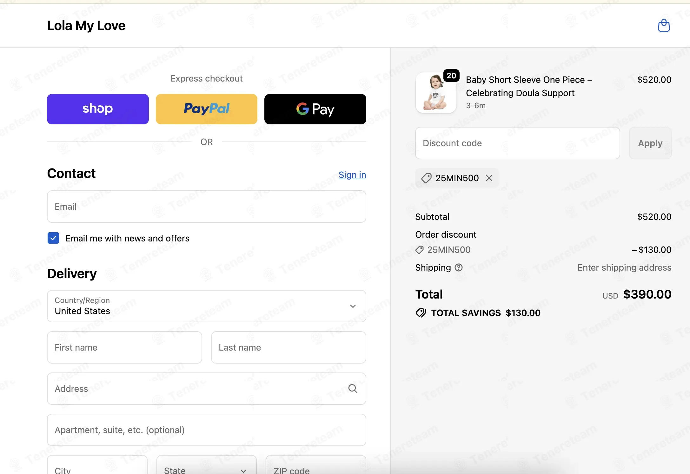Follow the Sign in link
This screenshot has width=690, height=474.
pos(352,175)
